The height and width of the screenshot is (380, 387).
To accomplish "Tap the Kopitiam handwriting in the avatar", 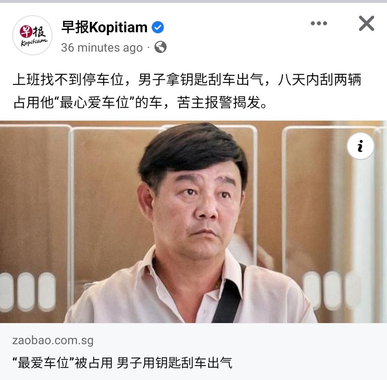I will 34,42.
